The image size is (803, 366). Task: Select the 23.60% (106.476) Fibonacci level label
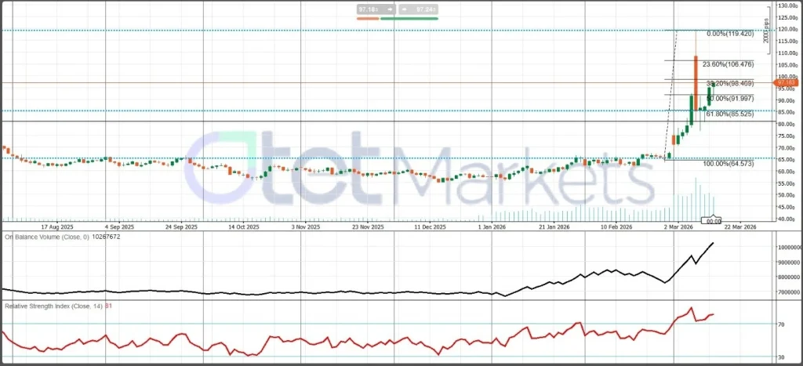[729, 65]
